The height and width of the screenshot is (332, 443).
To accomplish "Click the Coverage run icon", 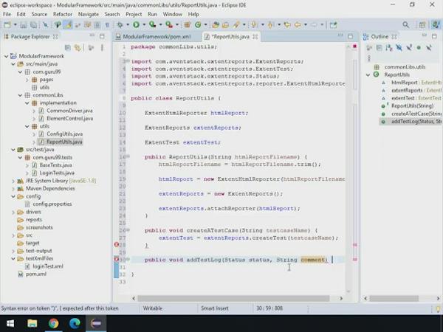I will [153, 25].
